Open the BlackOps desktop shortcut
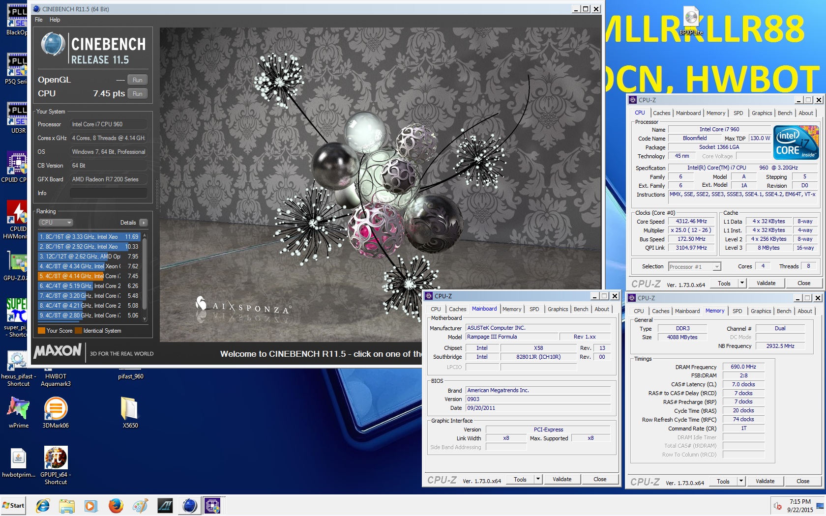 17,20
